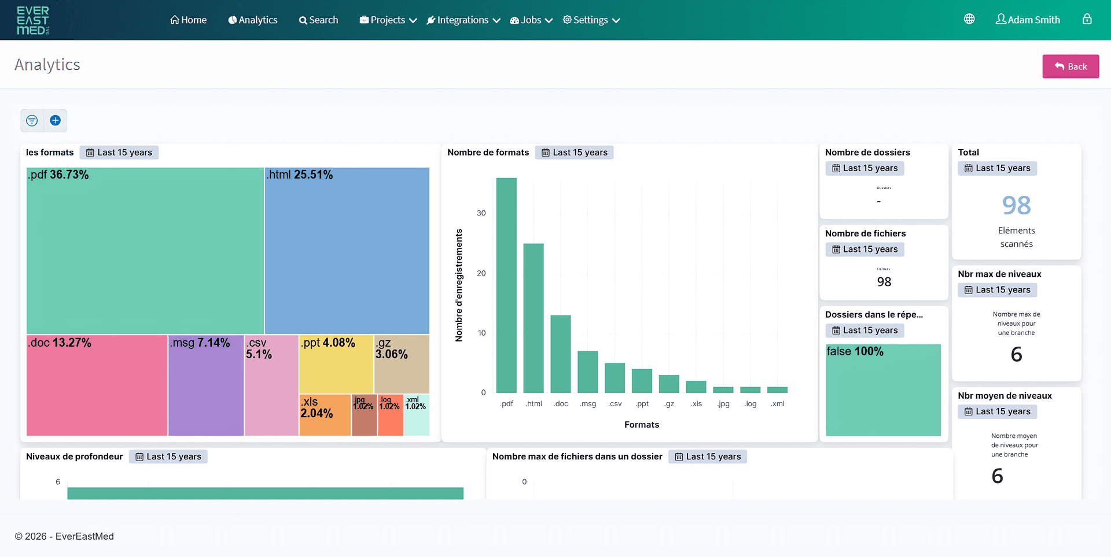
Task: Go to Home page
Action: click(x=189, y=20)
